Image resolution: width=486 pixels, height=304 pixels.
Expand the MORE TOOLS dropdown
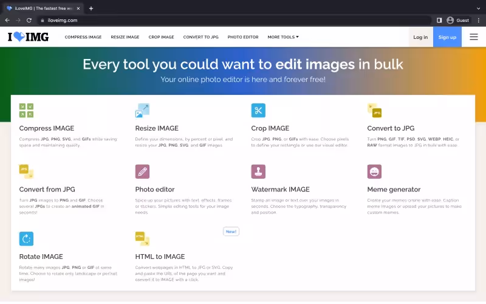click(283, 37)
